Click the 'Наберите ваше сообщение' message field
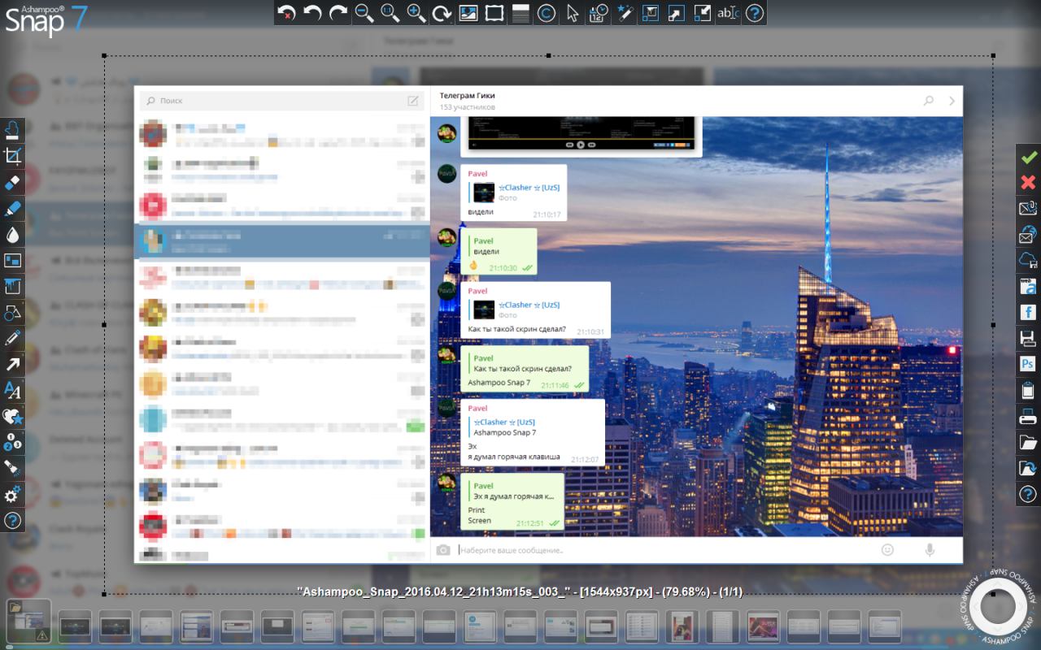Viewport: 1041px width, 650px height. 663,550
